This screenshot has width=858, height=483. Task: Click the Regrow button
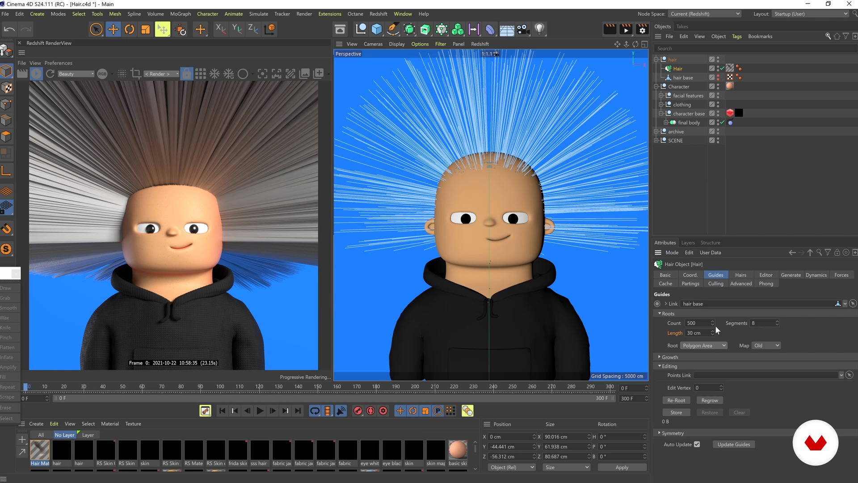[709, 400]
